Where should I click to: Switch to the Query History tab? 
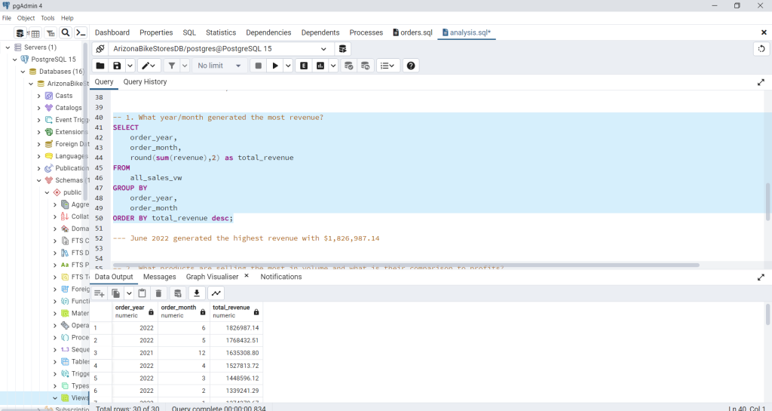(x=145, y=82)
